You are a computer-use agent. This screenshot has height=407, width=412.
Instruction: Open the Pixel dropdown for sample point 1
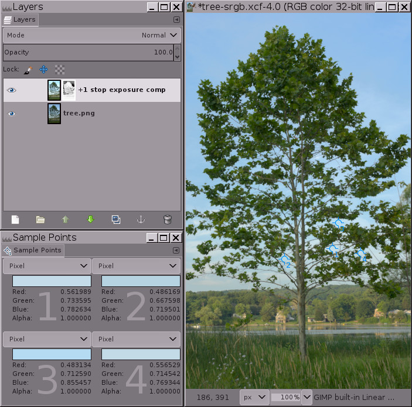tap(47, 266)
